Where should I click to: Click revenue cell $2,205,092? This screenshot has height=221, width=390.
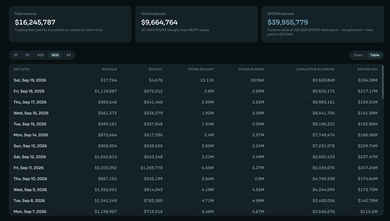(106, 168)
